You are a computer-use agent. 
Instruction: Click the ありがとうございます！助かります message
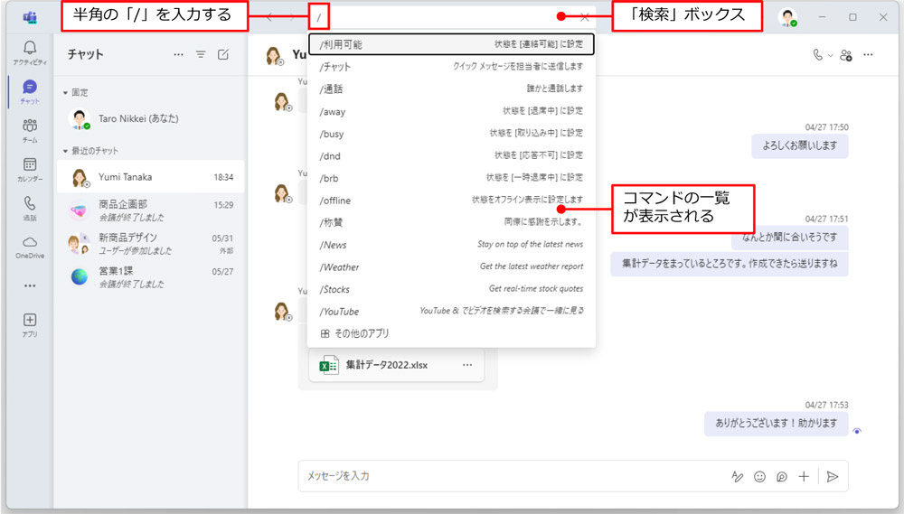[x=776, y=423]
